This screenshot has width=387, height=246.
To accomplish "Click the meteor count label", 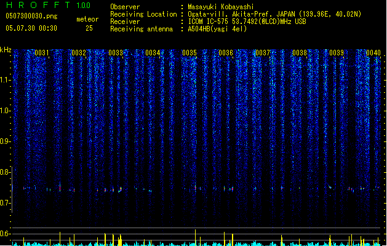I will coord(87,19).
